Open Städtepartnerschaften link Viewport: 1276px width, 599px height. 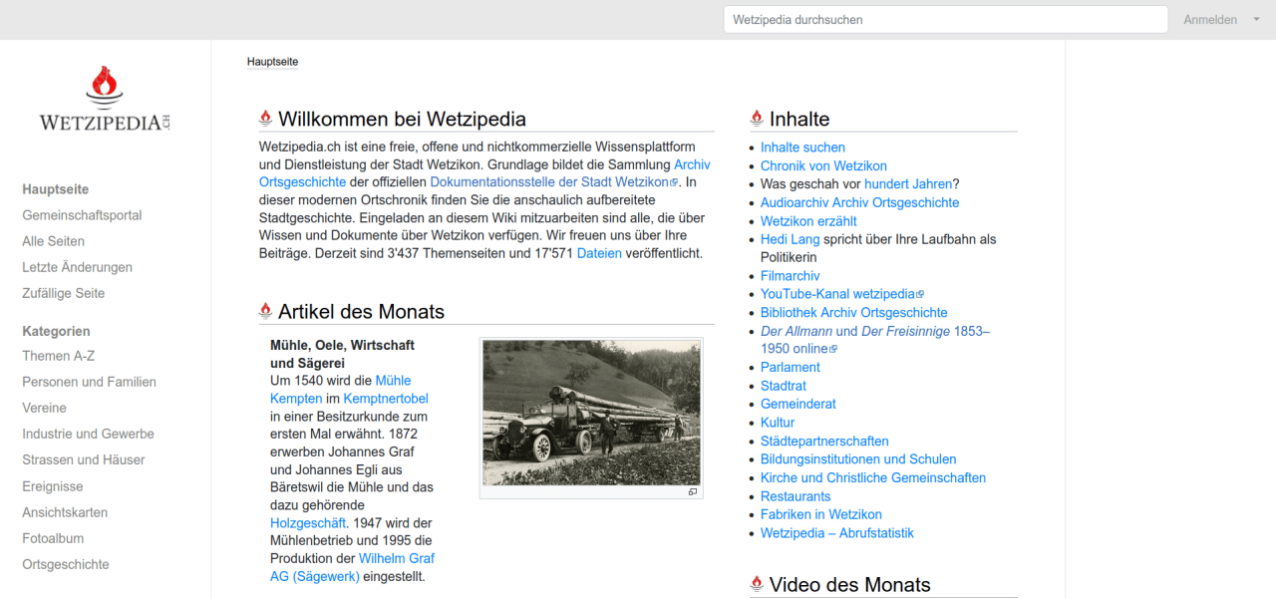point(824,442)
